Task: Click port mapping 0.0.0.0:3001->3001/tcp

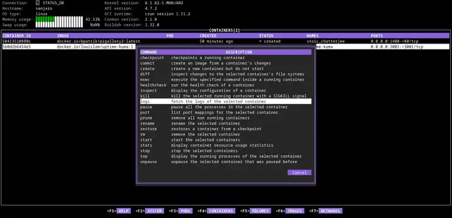Action: pyautogui.click(x=397, y=47)
